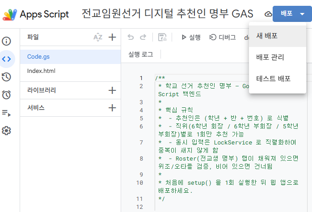Click the 파일 section header

click(33, 37)
